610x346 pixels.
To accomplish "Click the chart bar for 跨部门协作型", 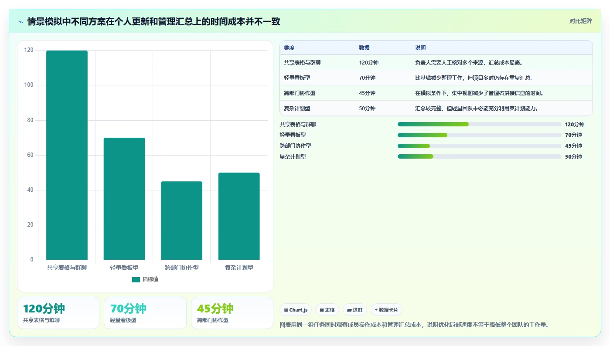I will pyautogui.click(x=181, y=220).
